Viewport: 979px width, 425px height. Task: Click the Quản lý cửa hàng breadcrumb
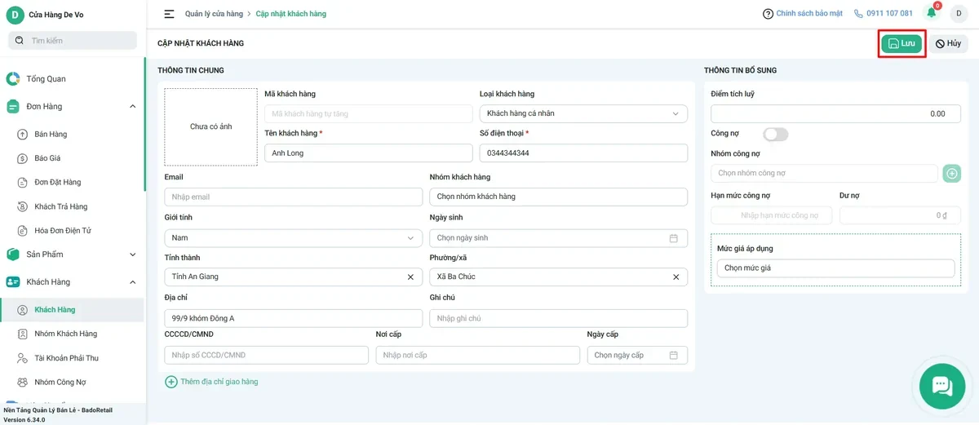[x=214, y=14]
